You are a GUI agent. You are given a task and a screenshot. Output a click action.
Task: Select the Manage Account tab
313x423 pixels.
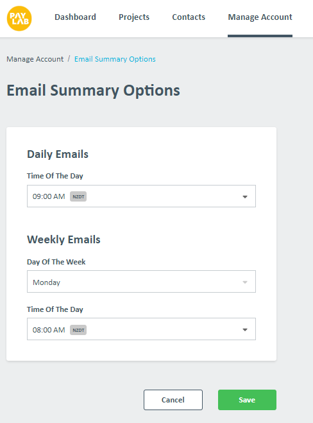[x=260, y=17]
